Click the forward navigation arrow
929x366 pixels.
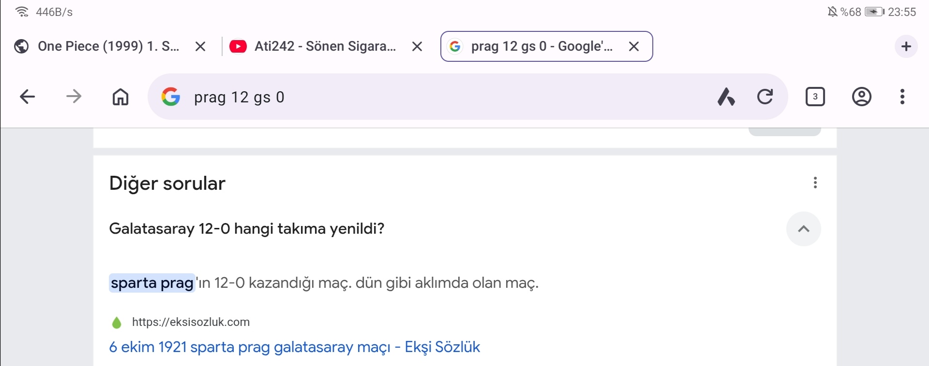click(x=74, y=97)
